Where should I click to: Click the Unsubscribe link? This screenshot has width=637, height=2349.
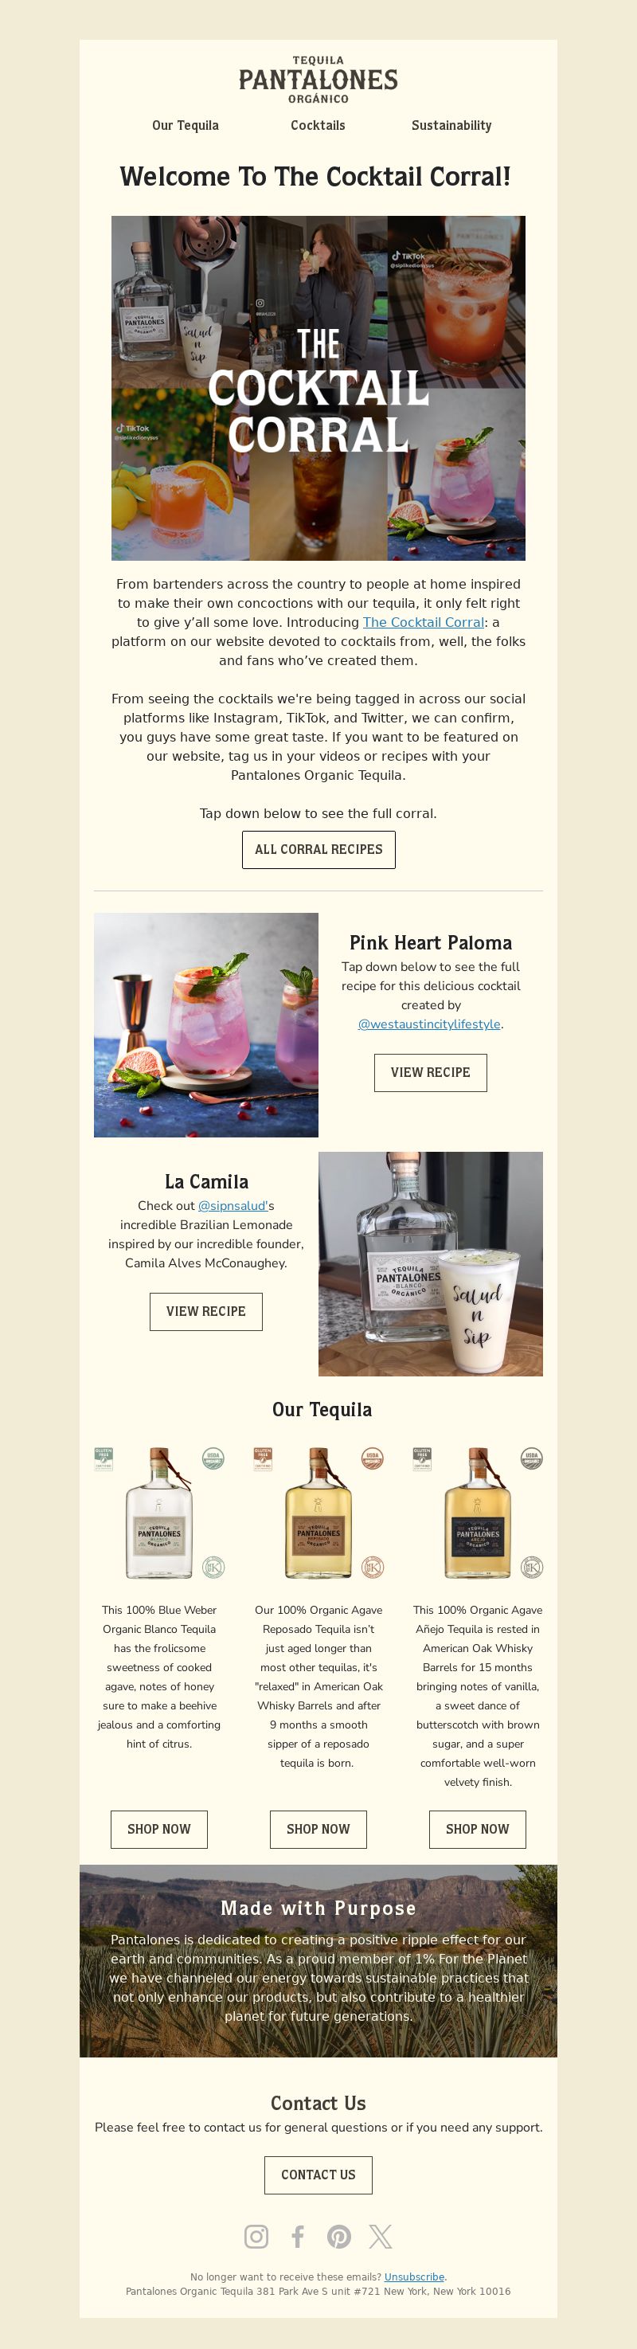coord(415,2277)
